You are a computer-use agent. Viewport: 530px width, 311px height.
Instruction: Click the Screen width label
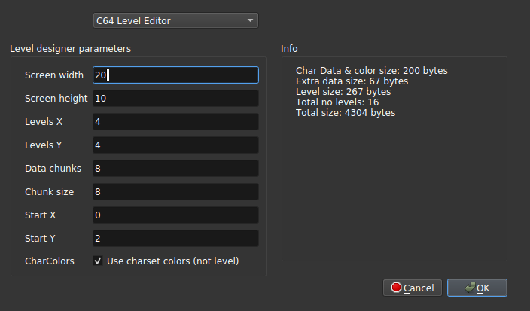coord(54,75)
